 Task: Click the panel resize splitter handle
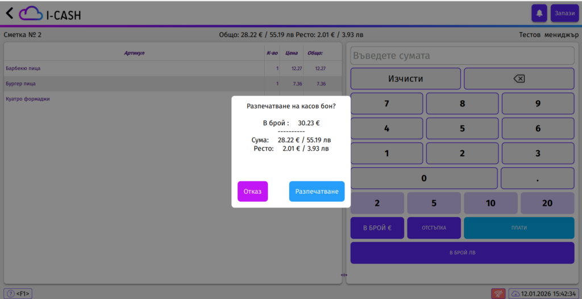coord(344,275)
